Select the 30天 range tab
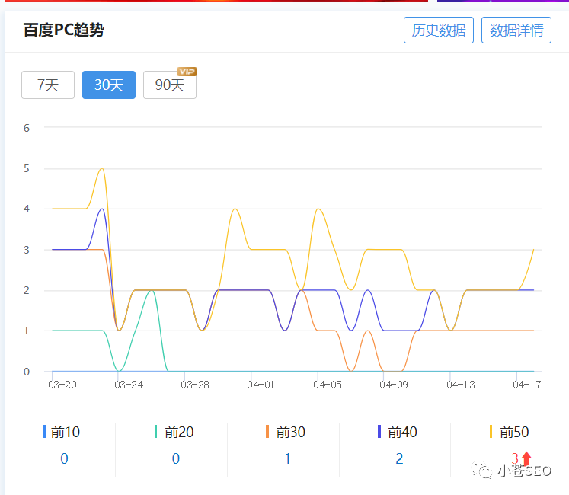This screenshot has width=569, height=495. coord(109,85)
